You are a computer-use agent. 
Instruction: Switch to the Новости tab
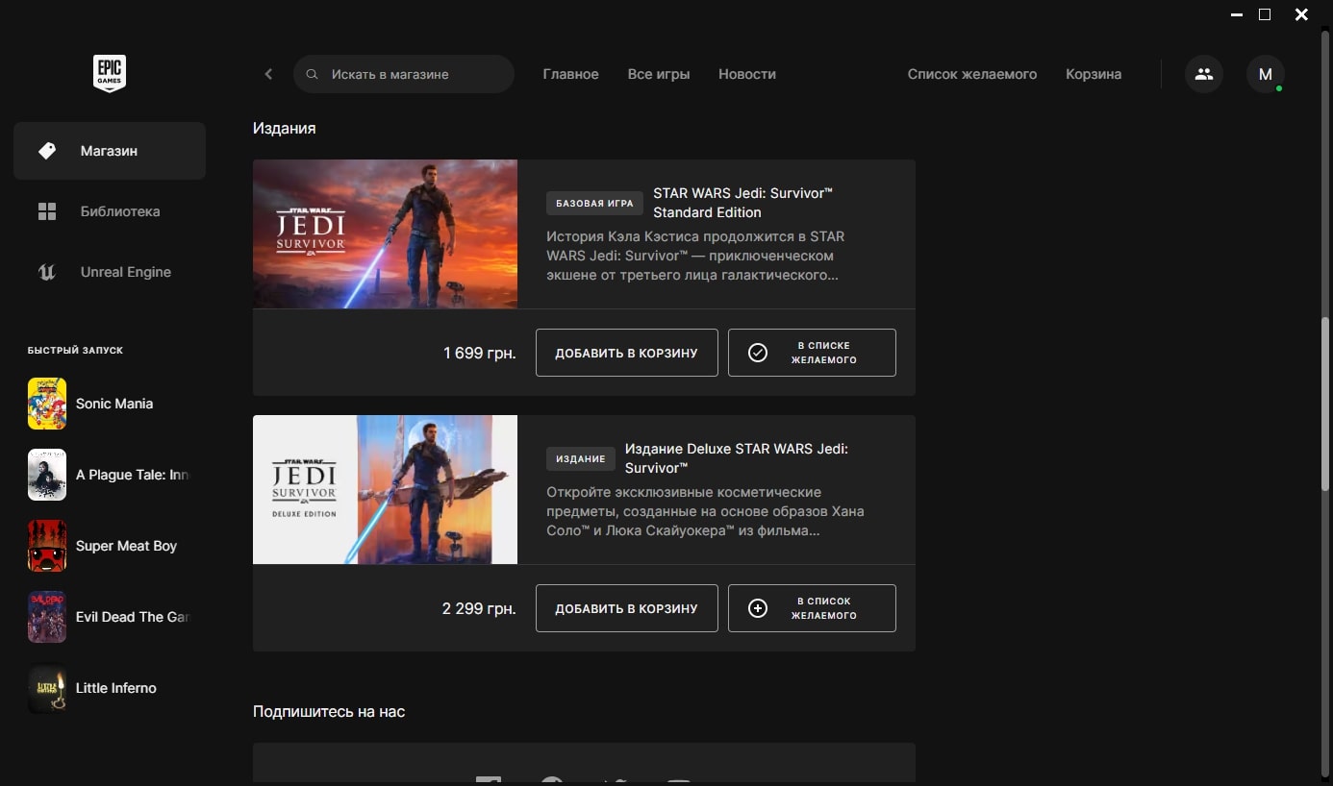[747, 74]
